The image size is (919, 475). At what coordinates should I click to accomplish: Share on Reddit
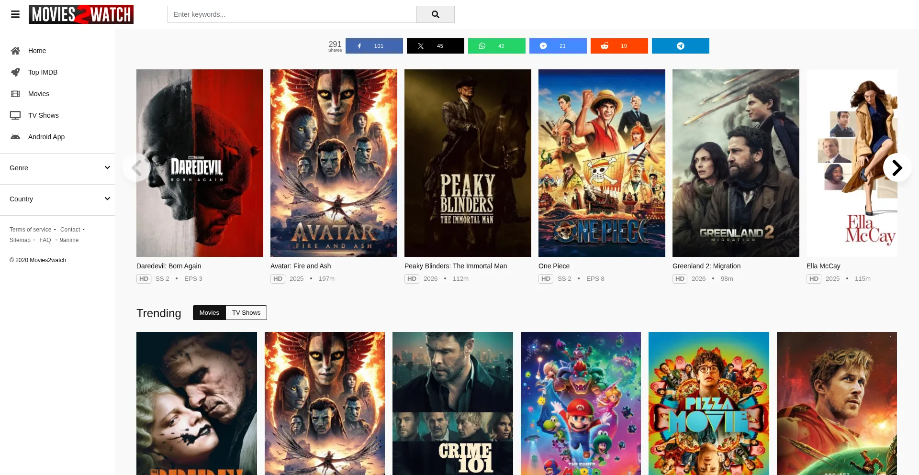pos(619,46)
